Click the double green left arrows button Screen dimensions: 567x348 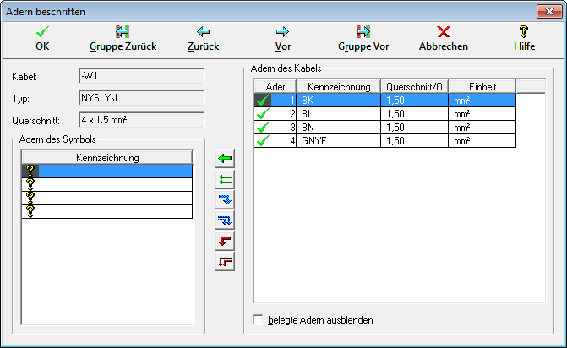pos(226,179)
